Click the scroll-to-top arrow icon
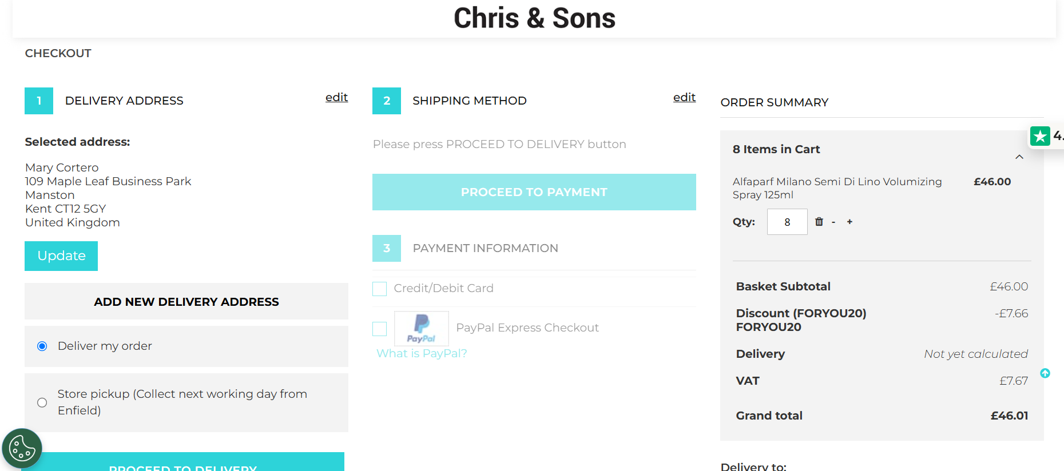Viewport: 1064px width, 471px height. [x=1045, y=373]
